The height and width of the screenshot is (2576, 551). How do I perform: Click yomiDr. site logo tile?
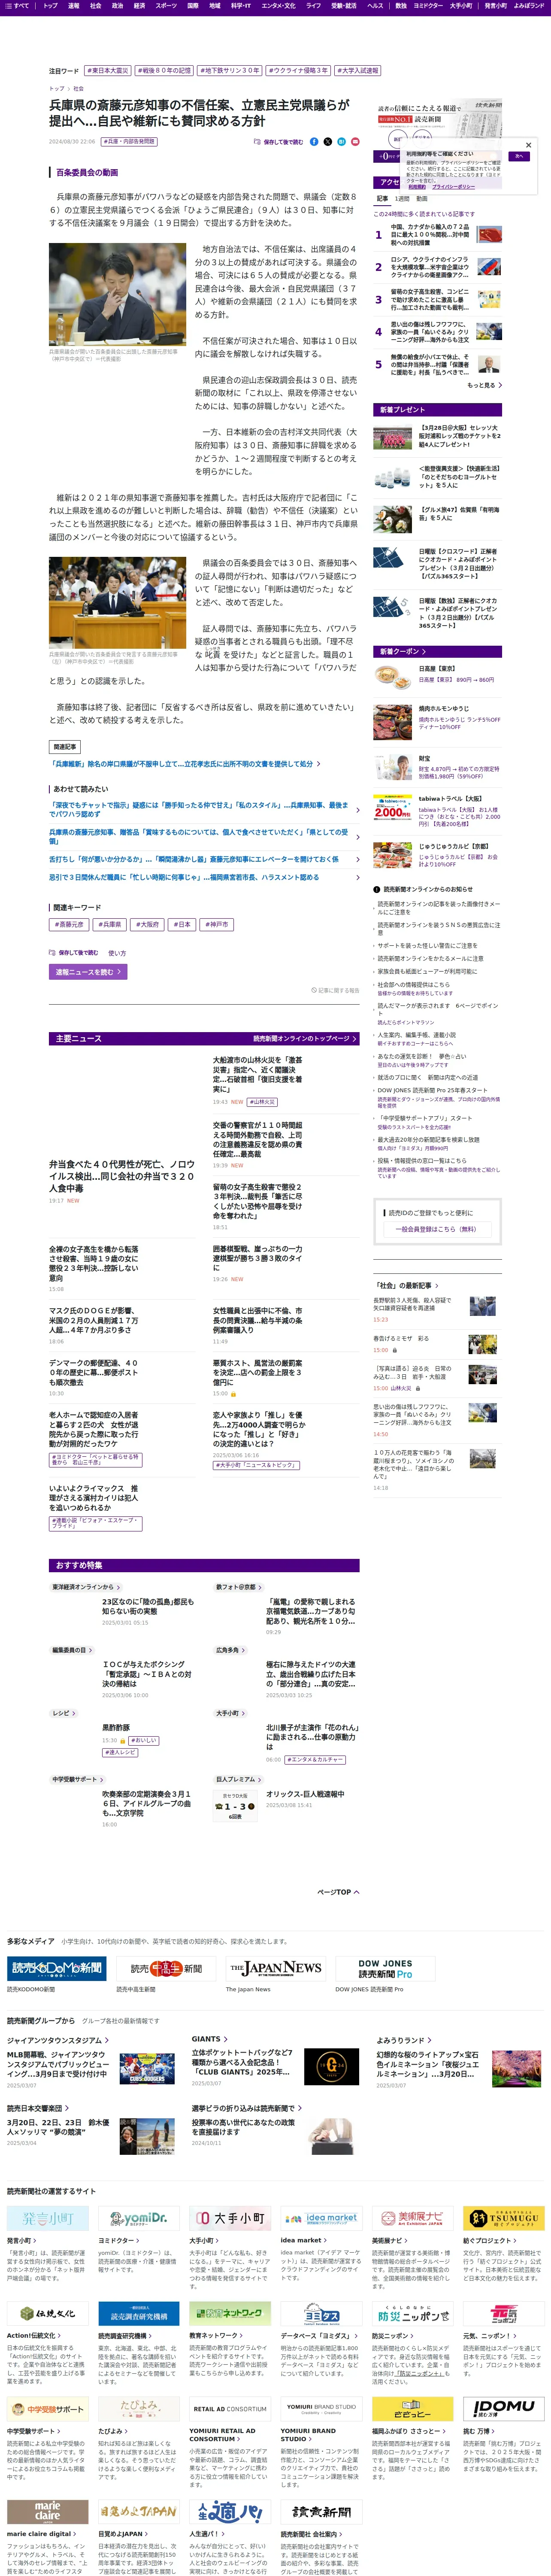[x=139, y=2219]
